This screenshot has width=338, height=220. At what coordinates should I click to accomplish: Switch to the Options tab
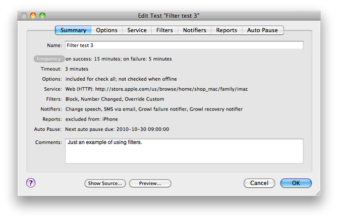point(107,30)
